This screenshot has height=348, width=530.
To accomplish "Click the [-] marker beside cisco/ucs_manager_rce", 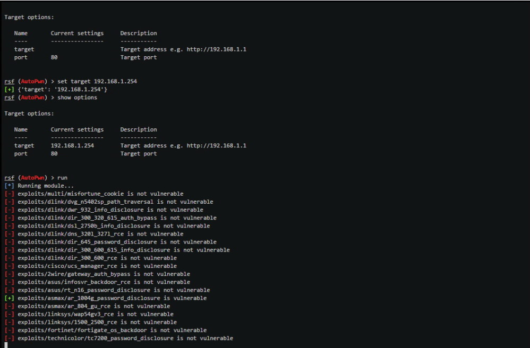I will tap(9, 266).
